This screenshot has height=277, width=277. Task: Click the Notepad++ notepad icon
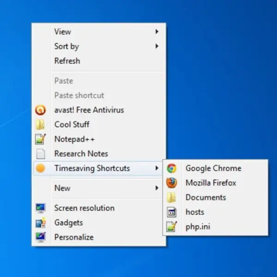pos(41,139)
